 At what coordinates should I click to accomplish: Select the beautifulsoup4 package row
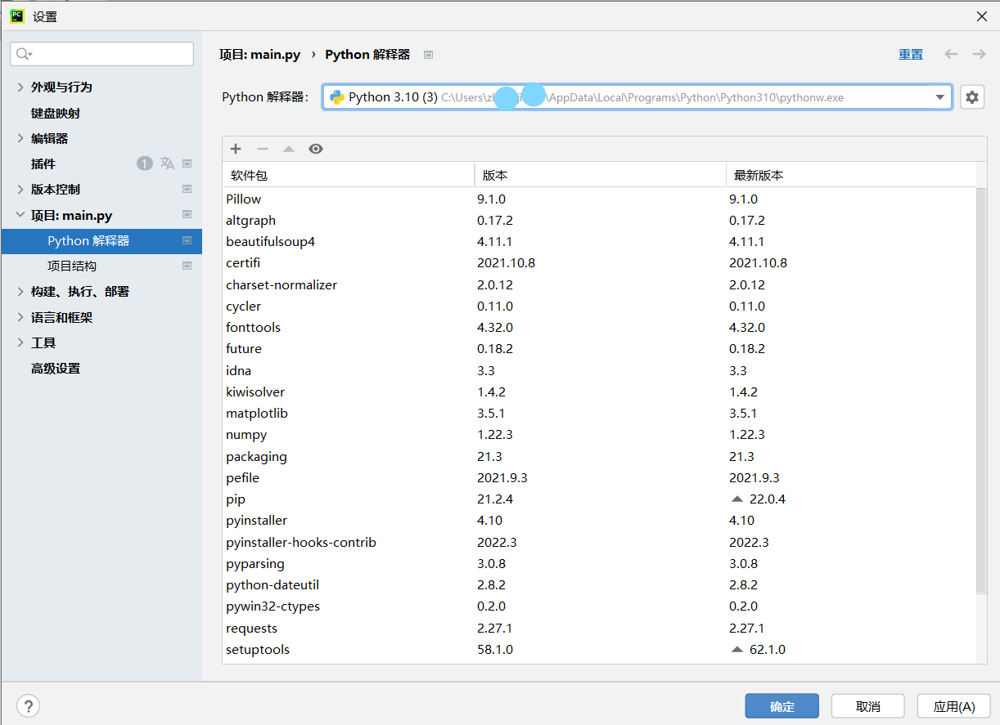[599, 241]
